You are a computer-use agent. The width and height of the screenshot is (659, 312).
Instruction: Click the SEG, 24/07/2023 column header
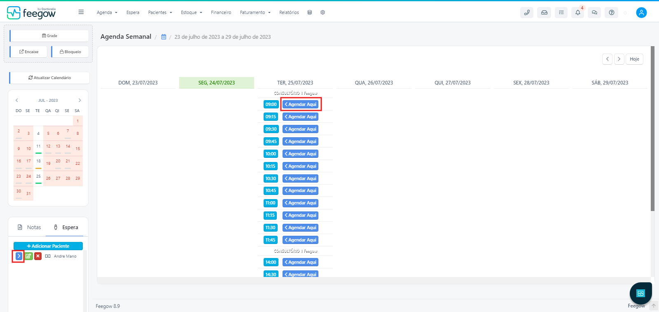(x=217, y=82)
